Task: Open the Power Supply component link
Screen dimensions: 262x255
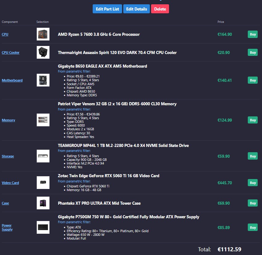Action: tap(7, 228)
